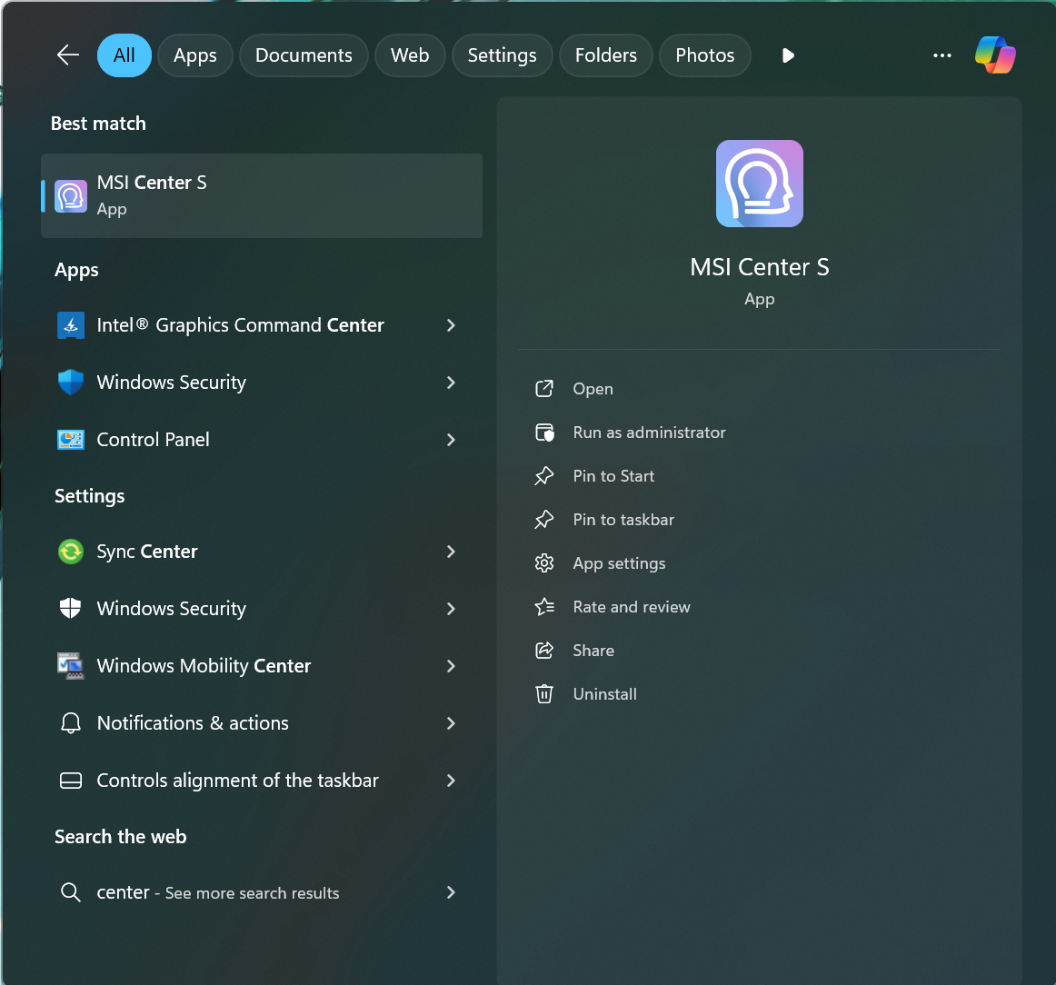Click the large MSI Center S app icon
The image size is (1056, 985).
click(x=759, y=184)
